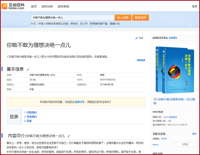Click the 编辑 pencil icon above the title
This screenshot has height=155, width=200.
click(x=136, y=38)
